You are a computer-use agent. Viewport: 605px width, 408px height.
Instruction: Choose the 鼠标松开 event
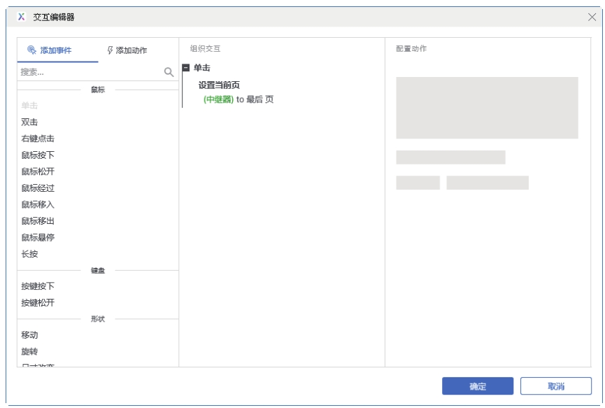coord(38,171)
